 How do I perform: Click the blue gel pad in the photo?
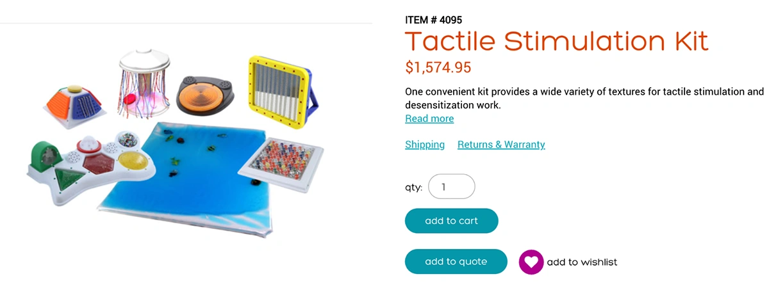186,186
